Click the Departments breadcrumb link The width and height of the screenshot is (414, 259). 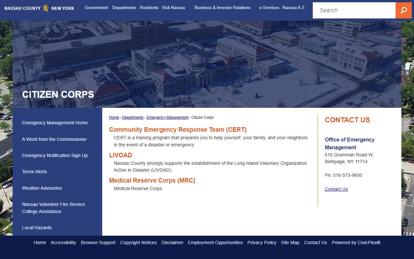click(133, 118)
